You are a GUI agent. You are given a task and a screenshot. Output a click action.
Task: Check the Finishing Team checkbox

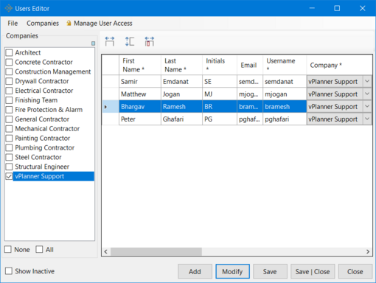click(x=9, y=100)
